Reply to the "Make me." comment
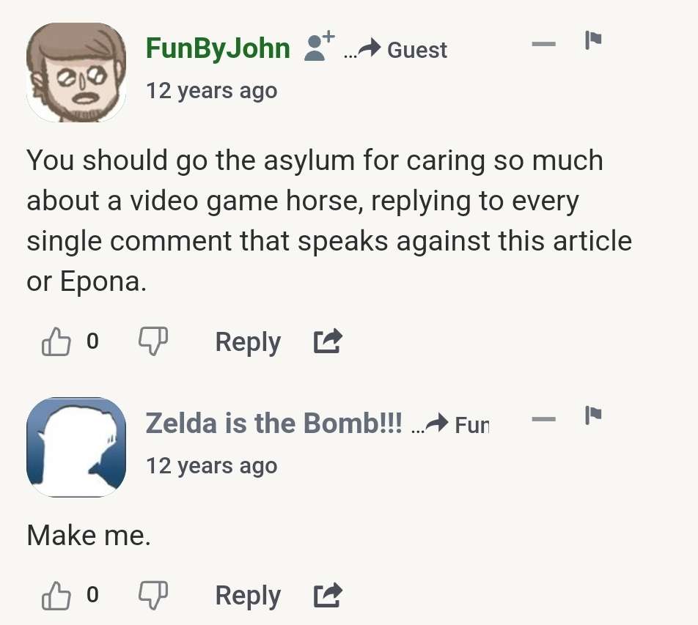The width and height of the screenshot is (698, 625). click(x=248, y=596)
